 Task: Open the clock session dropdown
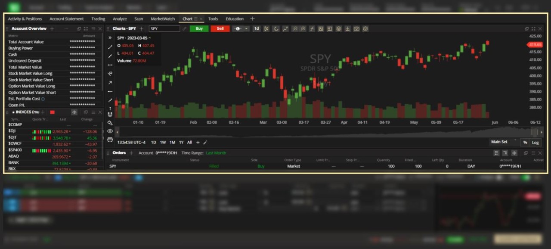(241, 29)
